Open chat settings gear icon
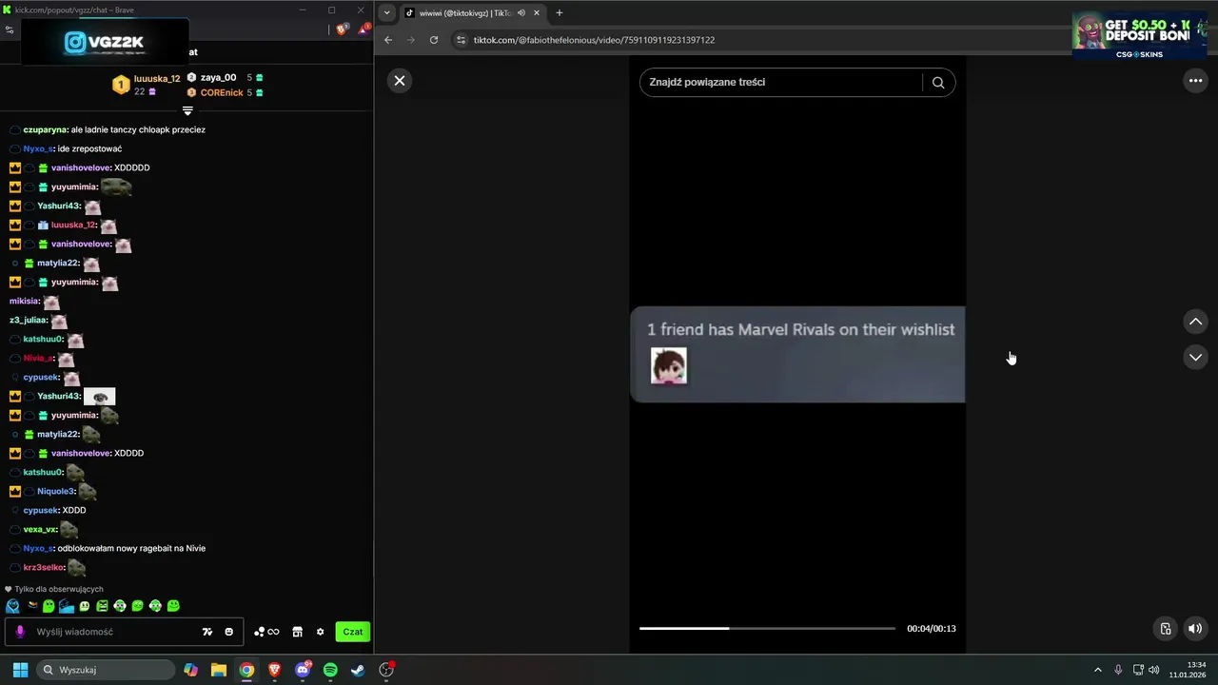1218x685 pixels. (x=321, y=632)
